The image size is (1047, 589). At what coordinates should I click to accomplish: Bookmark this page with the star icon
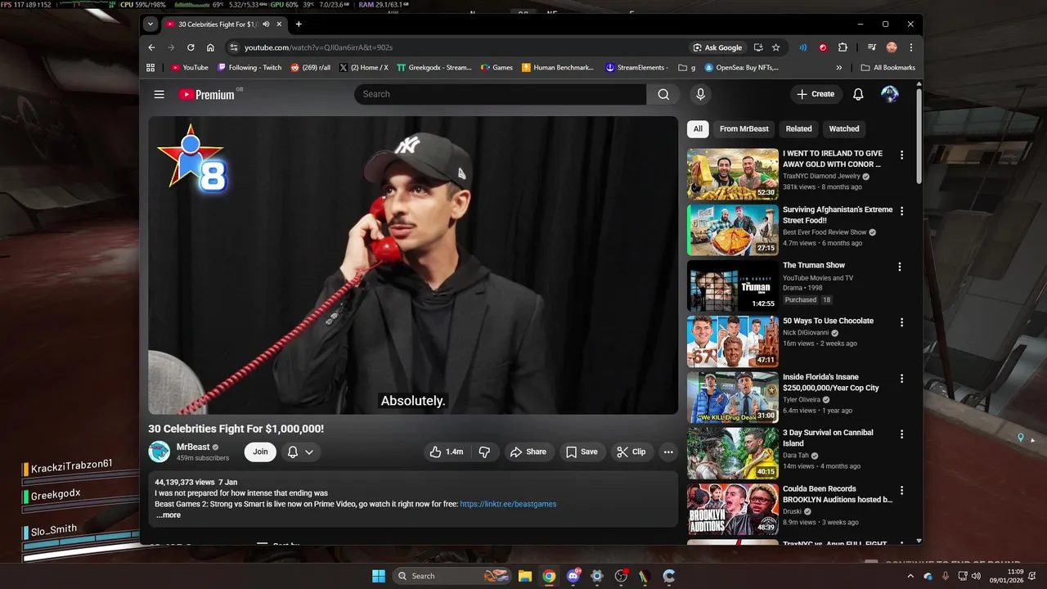click(x=776, y=47)
